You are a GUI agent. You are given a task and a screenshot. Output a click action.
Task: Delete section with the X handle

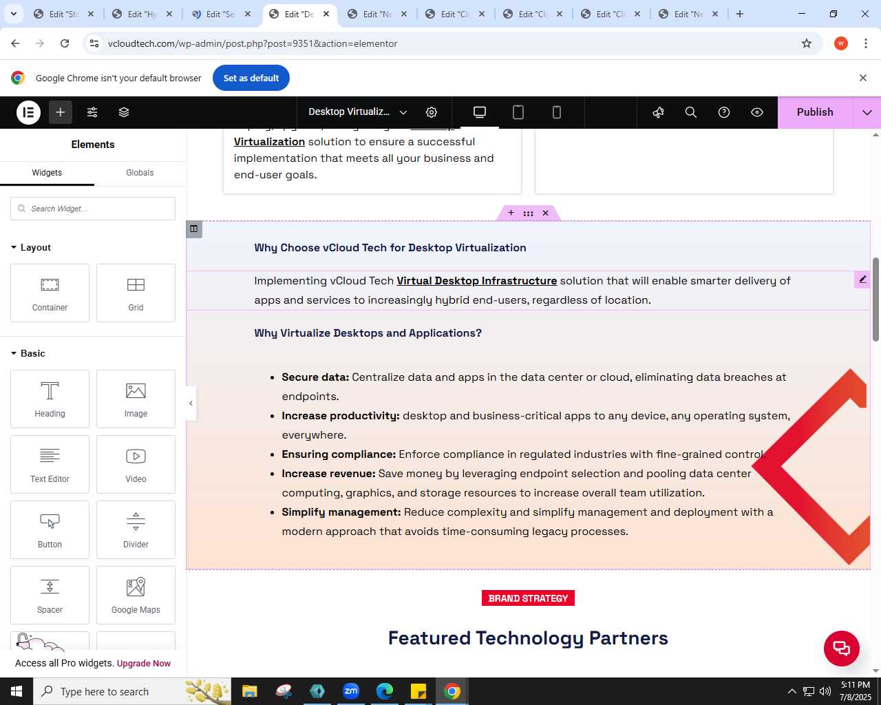(545, 213)
